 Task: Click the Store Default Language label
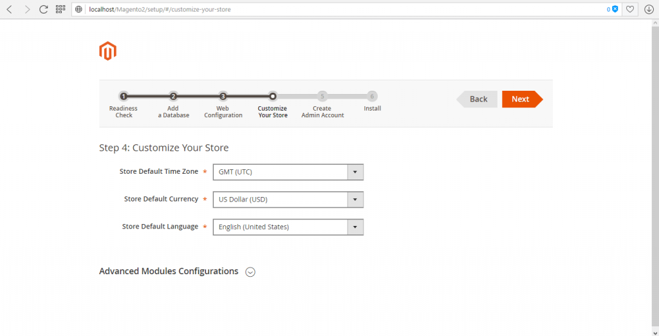(160, 227)
